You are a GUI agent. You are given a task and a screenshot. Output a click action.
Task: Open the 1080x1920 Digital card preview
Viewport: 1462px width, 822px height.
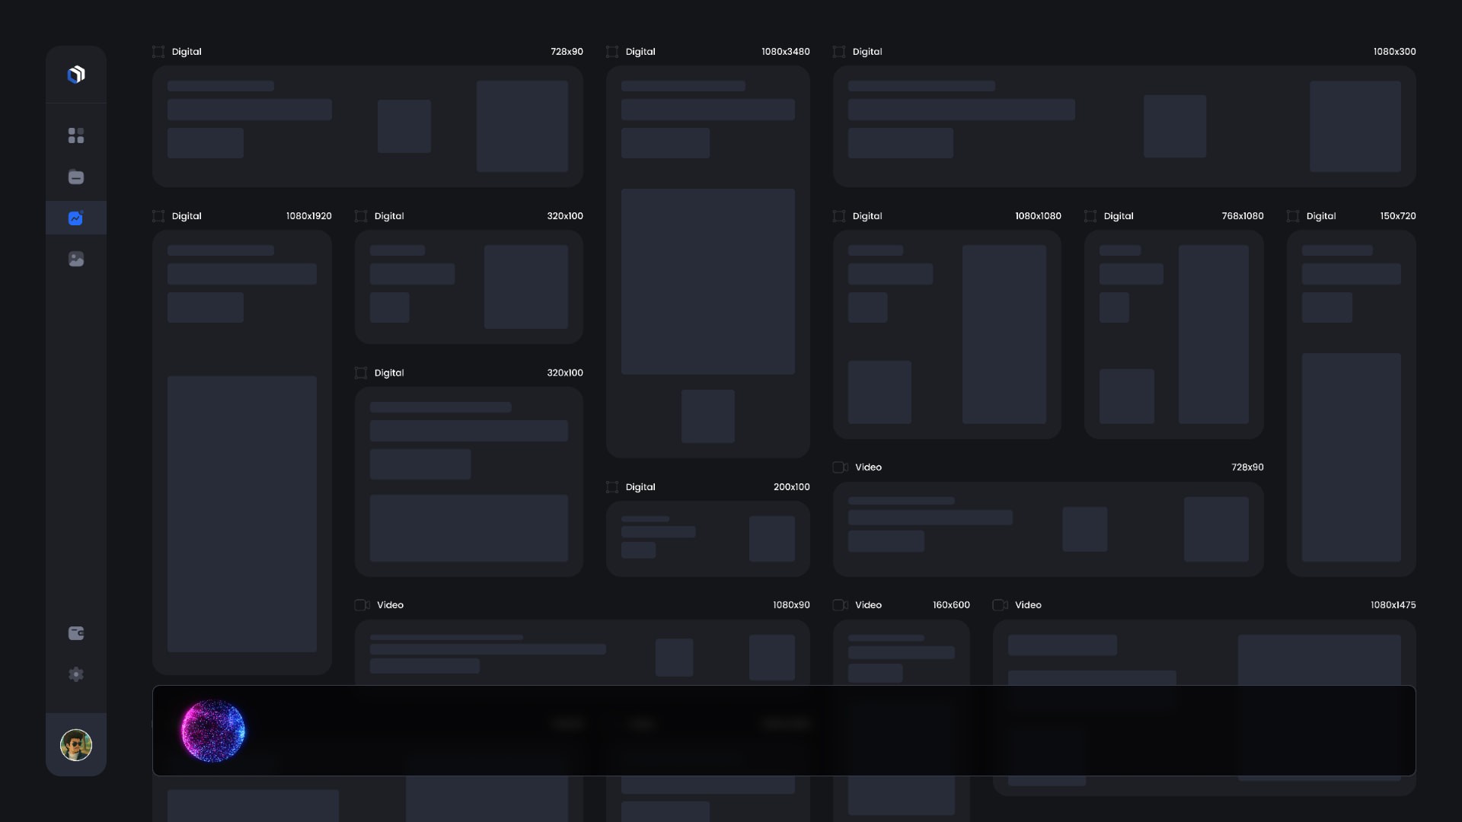click(x=242, y=452)
